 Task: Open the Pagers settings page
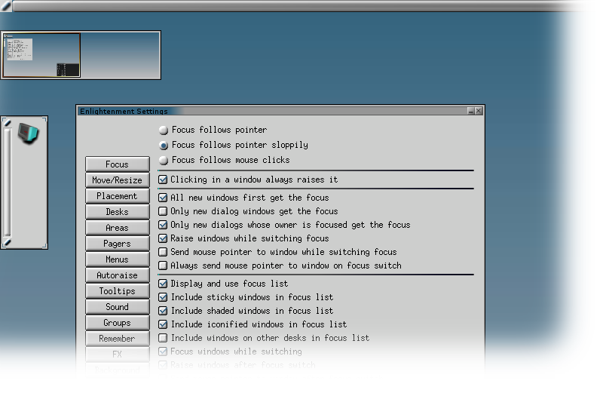(x=118, y=244)
